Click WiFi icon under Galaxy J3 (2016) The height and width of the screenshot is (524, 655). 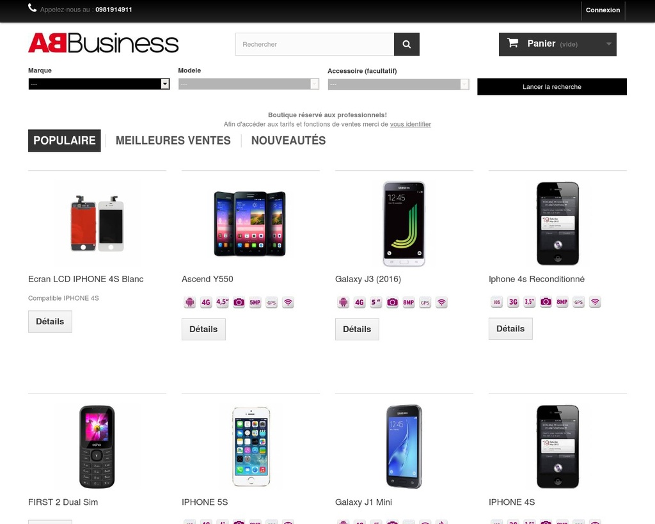tap(441, 302)
